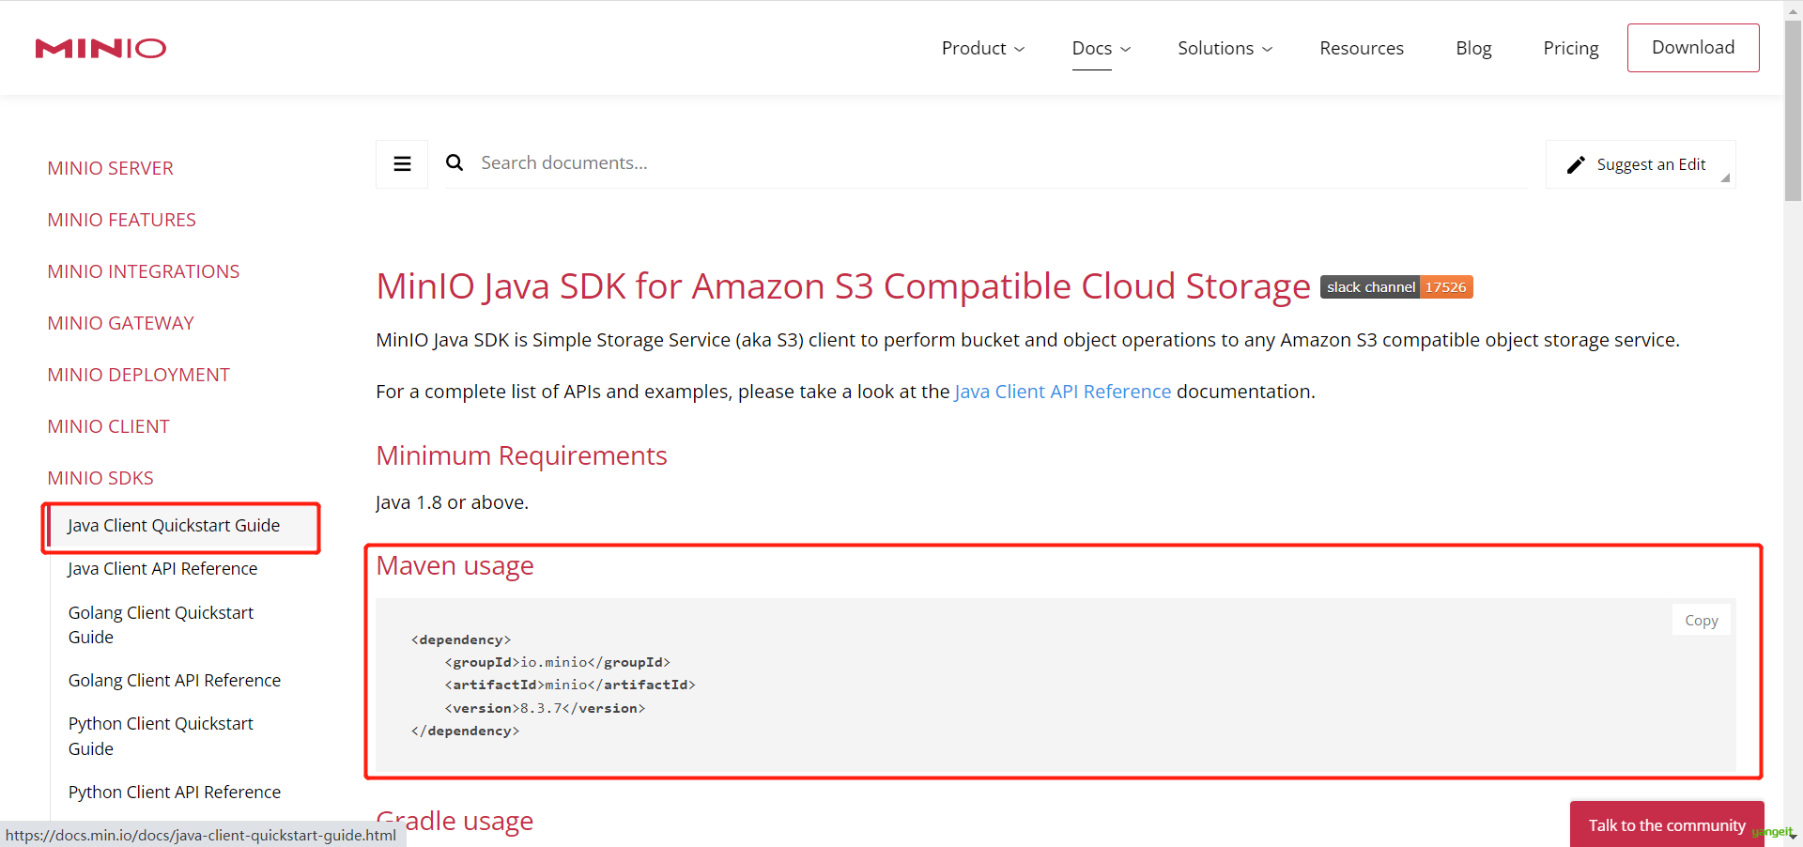The height and width of the screenshot is (847, 1803).
Task: Open Golang Client API Reference
Action: pos(175,681)
